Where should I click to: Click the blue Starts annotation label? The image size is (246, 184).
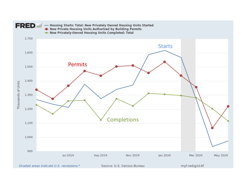[165, 46]
